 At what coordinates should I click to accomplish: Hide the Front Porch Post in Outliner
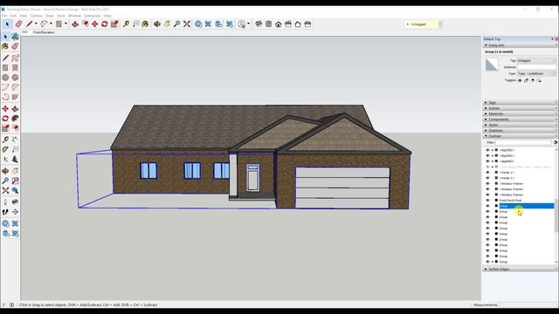tap(487, 201)
